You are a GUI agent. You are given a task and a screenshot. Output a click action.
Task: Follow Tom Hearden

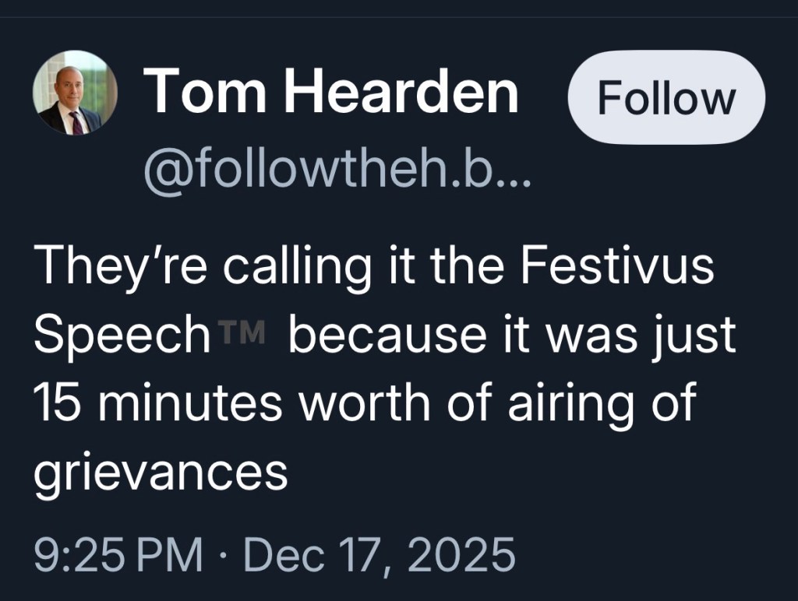pyautogui.click(x=666, y=97)
